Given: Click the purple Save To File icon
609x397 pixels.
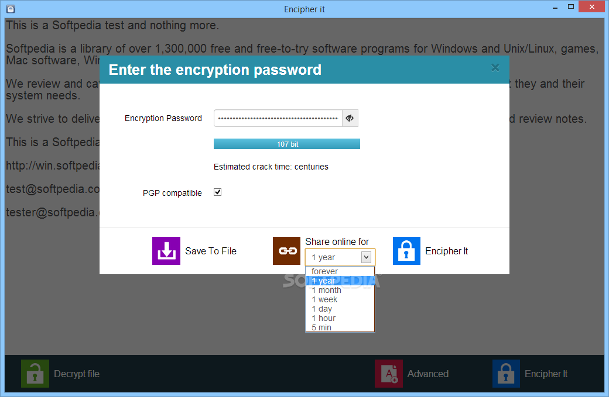Looking at the screenshot, I should [x=166, y=251].
